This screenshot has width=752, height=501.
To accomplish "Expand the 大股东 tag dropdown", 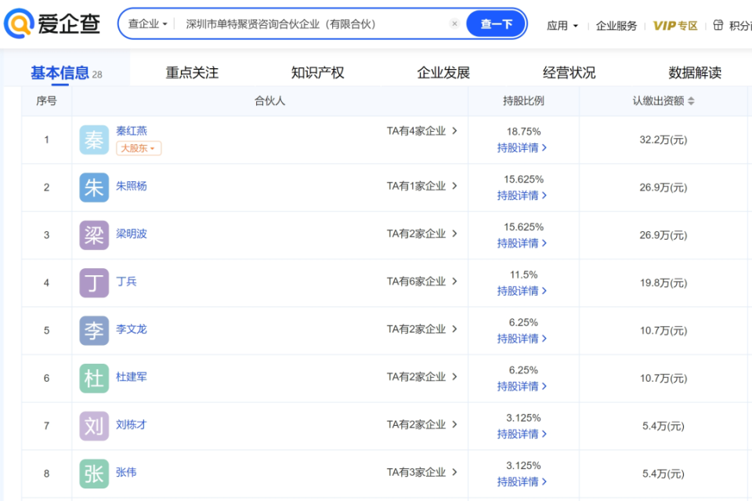I will pyautogui.click(x=138, y=147).
